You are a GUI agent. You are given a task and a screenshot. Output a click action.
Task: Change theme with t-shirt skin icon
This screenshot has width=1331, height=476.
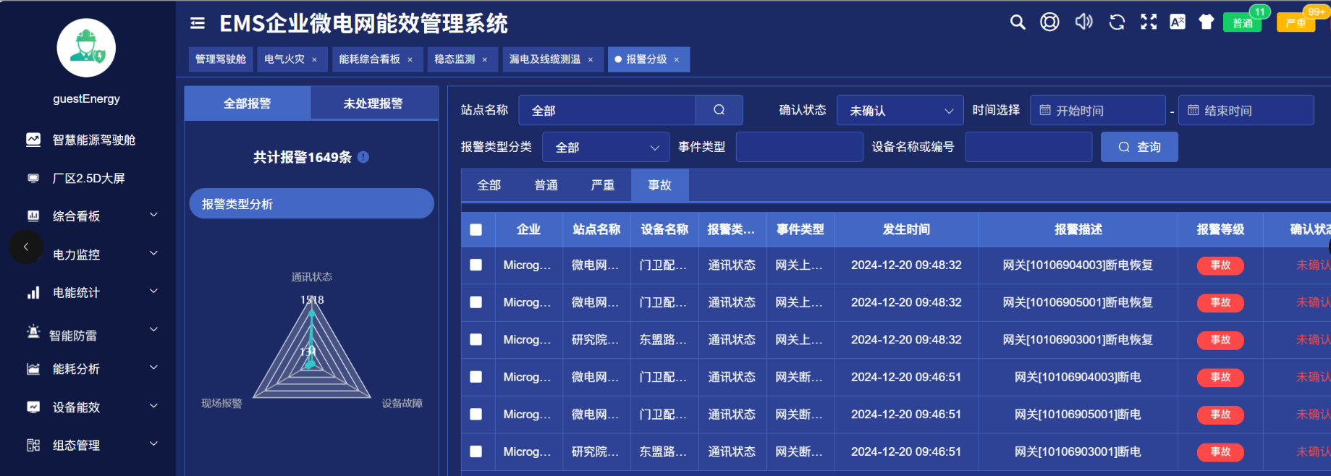tap(1207, 22)
